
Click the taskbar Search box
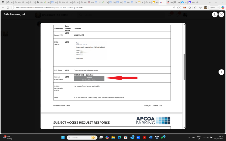coord(82,138)
